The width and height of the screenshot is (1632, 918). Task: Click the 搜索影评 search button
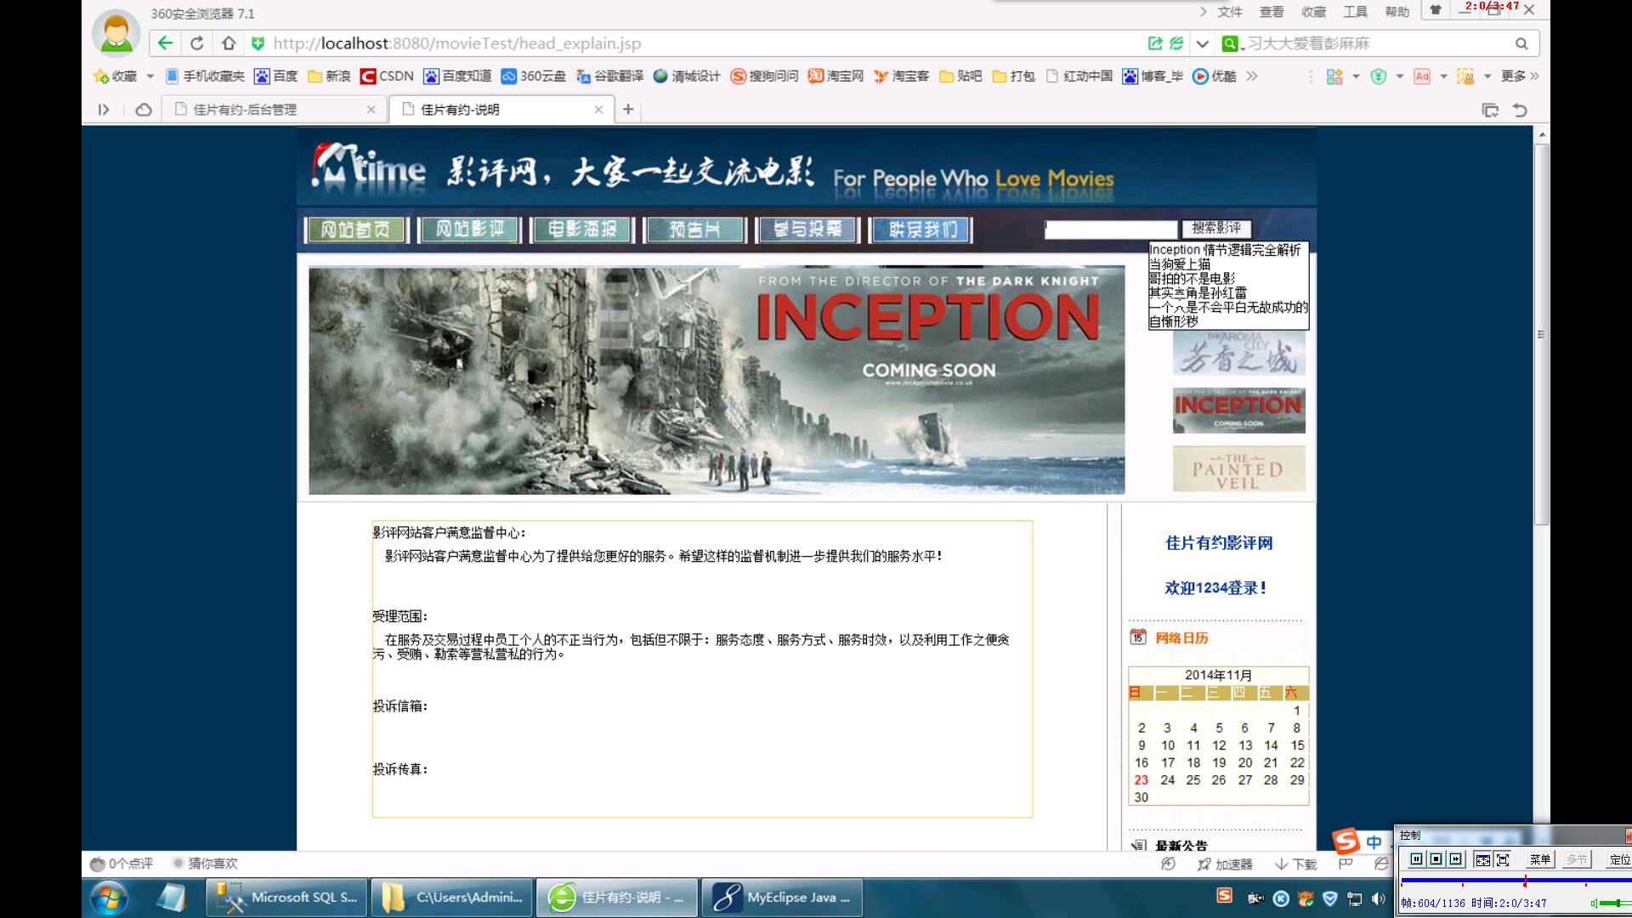point(1216,228)
